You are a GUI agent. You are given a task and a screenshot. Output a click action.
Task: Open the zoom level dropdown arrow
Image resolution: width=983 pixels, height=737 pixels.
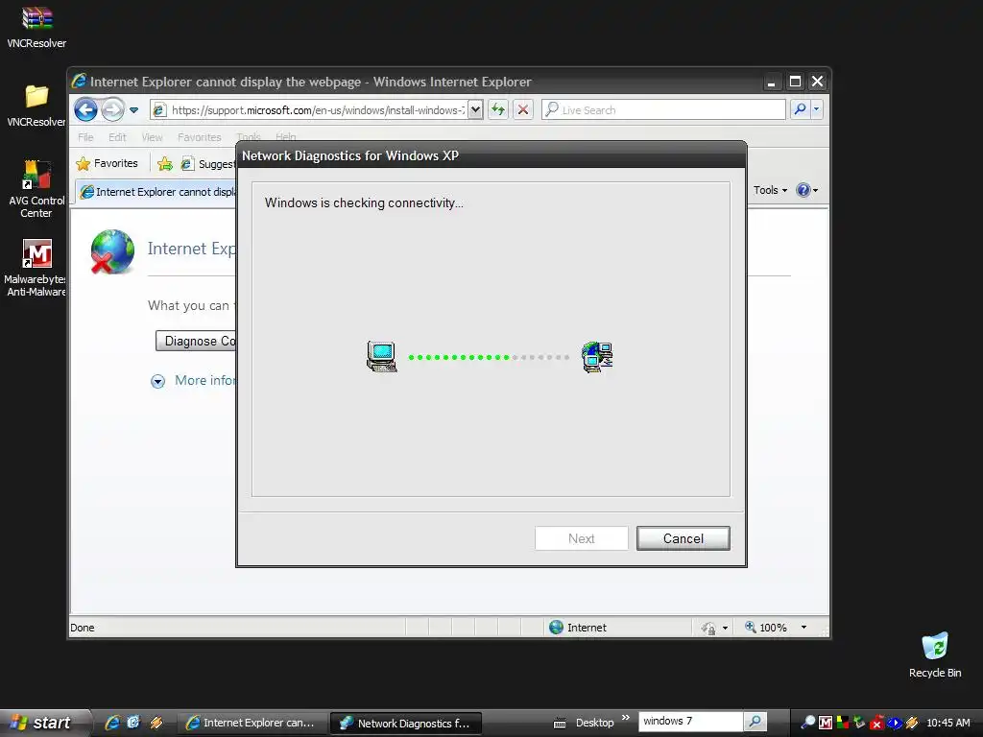pos(803,628)
